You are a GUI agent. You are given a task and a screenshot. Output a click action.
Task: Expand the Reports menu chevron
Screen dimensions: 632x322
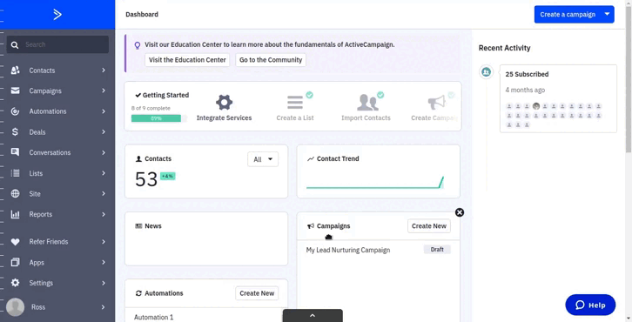(104, 214)
